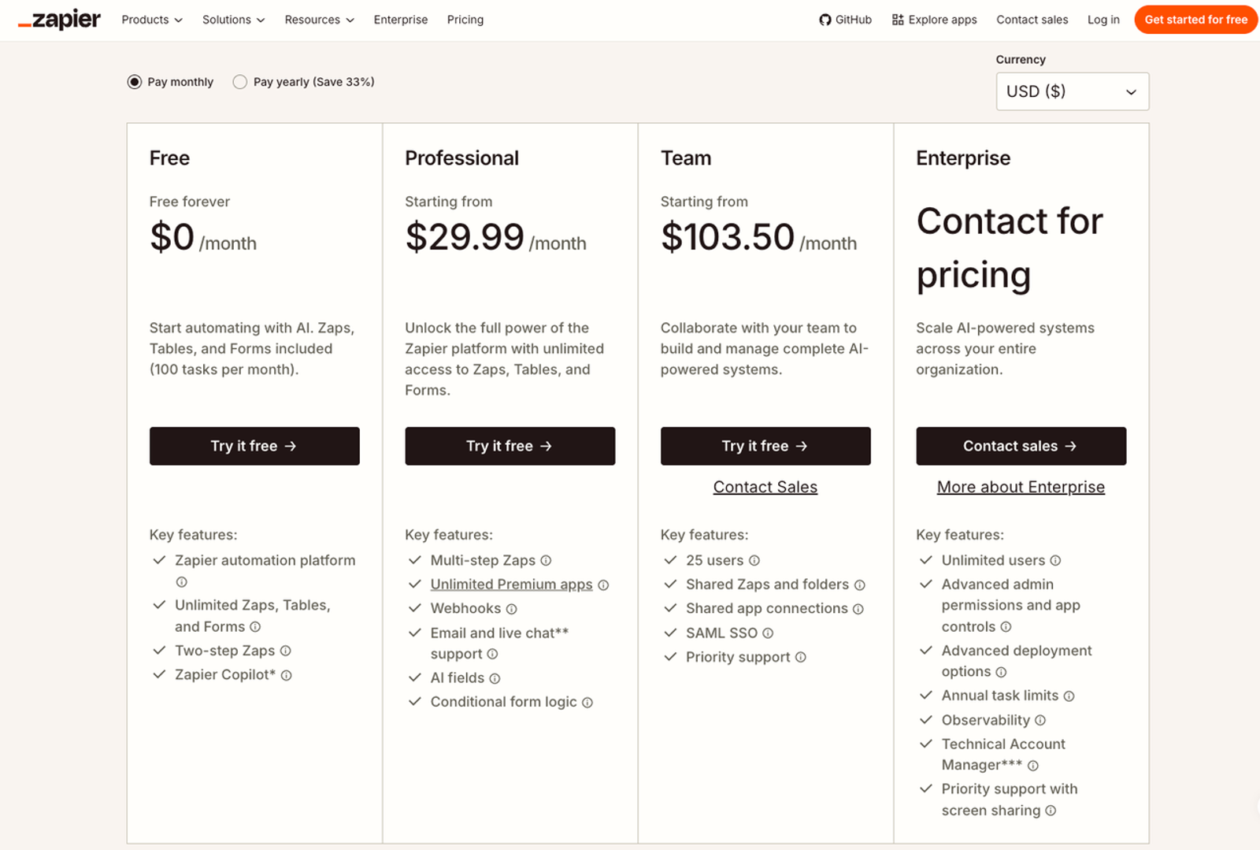Expand the Resources menu
This screenshot has height=850, width=1260.
[x=319, y=20]
